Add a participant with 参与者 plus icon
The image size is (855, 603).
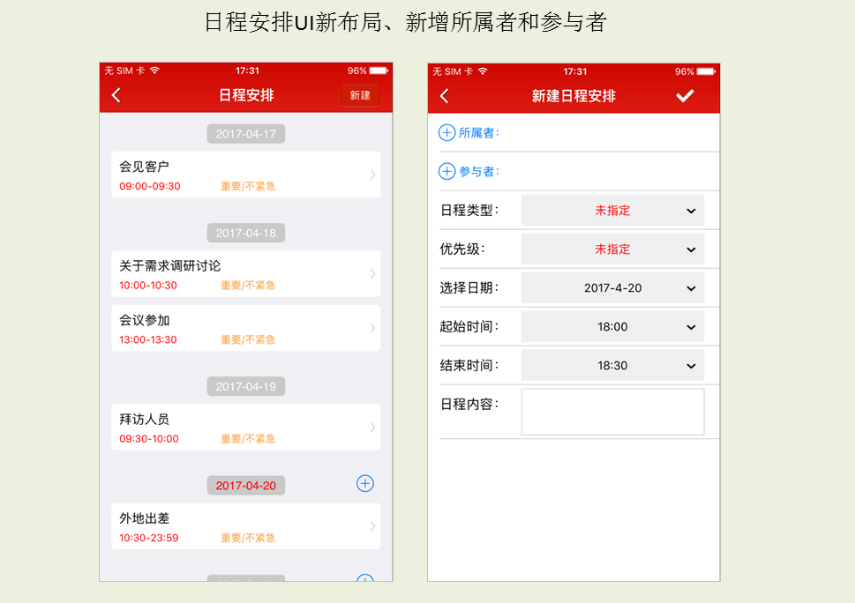click(x=447, y=171)
